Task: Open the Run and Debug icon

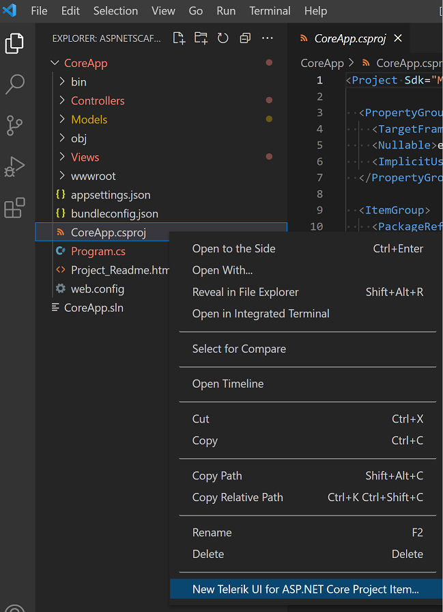Action: (14, 167)
